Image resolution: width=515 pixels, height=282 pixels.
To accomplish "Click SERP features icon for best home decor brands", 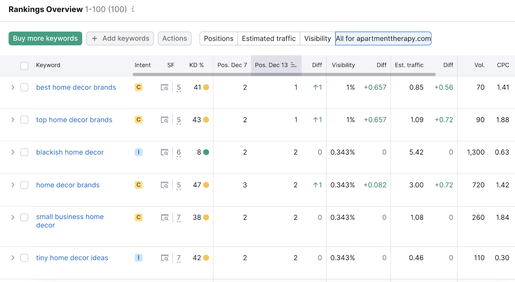I will pyautogui.click(x=164, y=87).
